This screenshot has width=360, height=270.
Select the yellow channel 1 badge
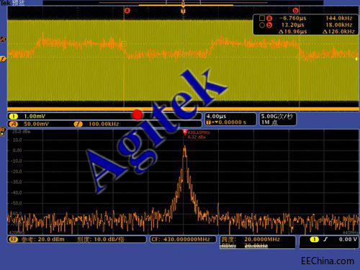click(14, 117)
